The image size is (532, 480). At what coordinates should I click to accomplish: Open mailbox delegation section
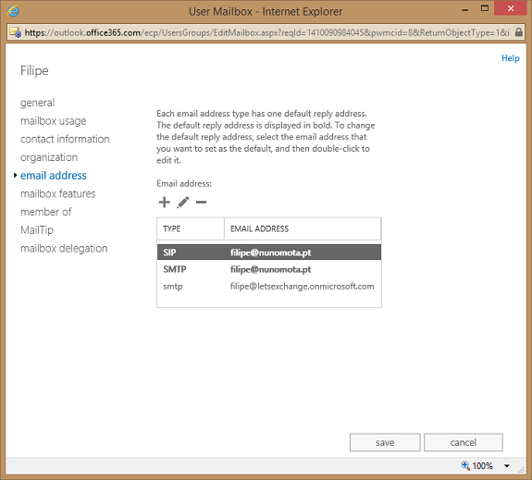pos(64,248)
